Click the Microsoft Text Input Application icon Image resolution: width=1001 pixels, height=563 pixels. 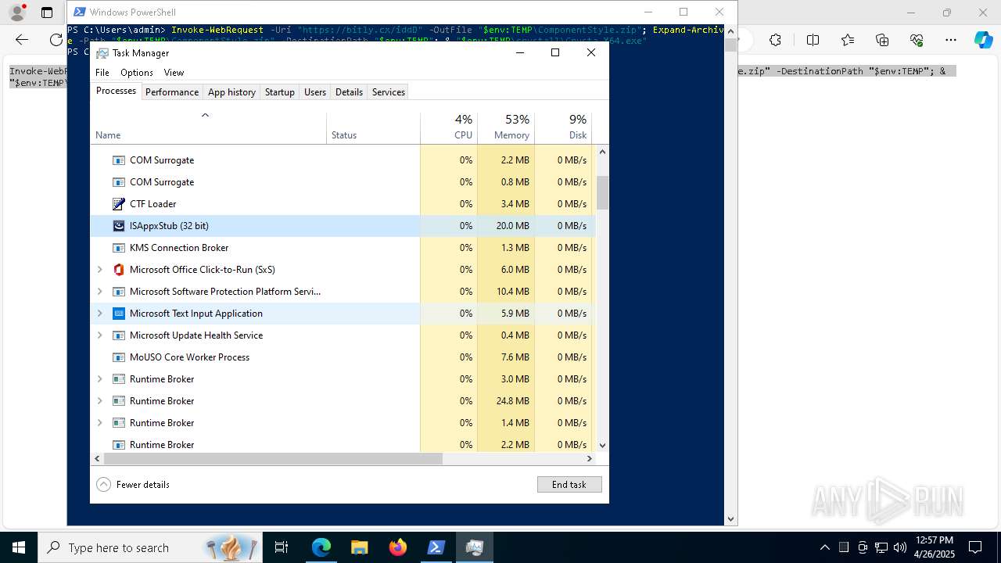click(119, 314)
